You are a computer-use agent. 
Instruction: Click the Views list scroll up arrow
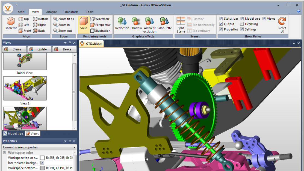[75, 55]
